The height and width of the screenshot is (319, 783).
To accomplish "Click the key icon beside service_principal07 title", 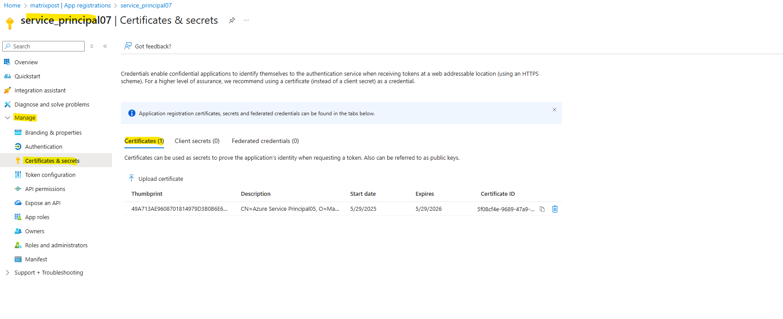I will (x=10, y=23).
